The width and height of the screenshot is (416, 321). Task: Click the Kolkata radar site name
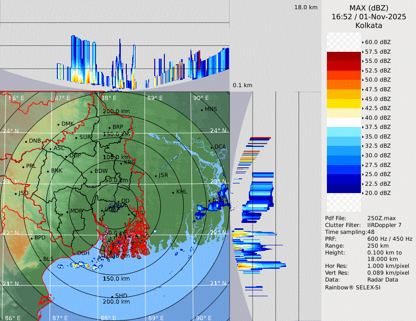pos(369,26)
